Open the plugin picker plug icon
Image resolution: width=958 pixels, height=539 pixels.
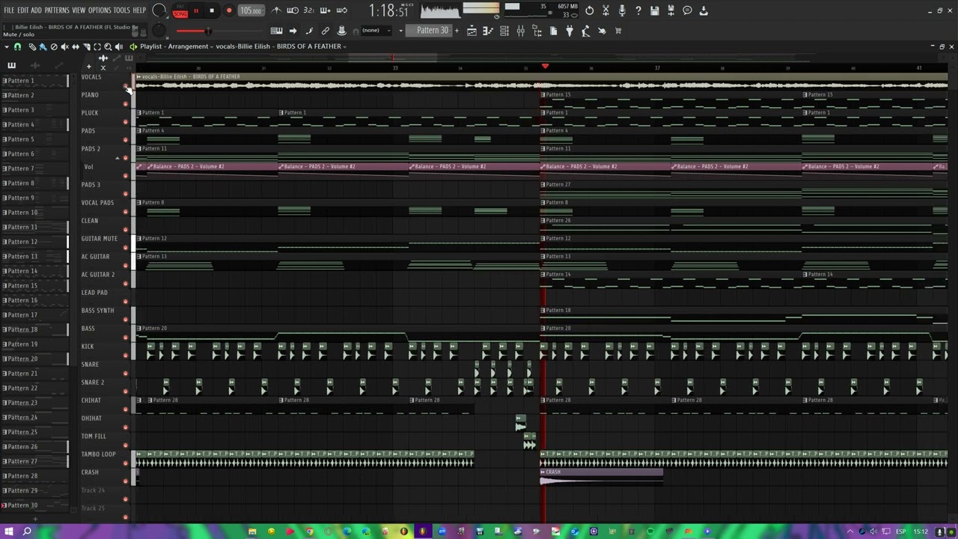[x=570, y=31]
